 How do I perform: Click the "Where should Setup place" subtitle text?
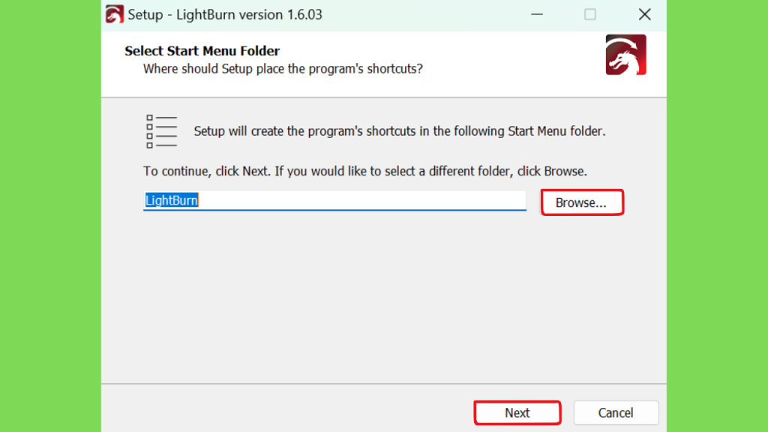point(283,68)
